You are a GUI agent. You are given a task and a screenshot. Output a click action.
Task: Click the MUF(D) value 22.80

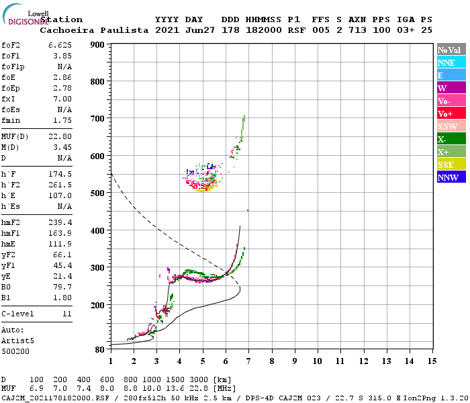[x=60, y=136]
